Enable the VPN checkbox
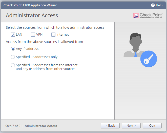The image size is (167, 133). click(33, 35)
